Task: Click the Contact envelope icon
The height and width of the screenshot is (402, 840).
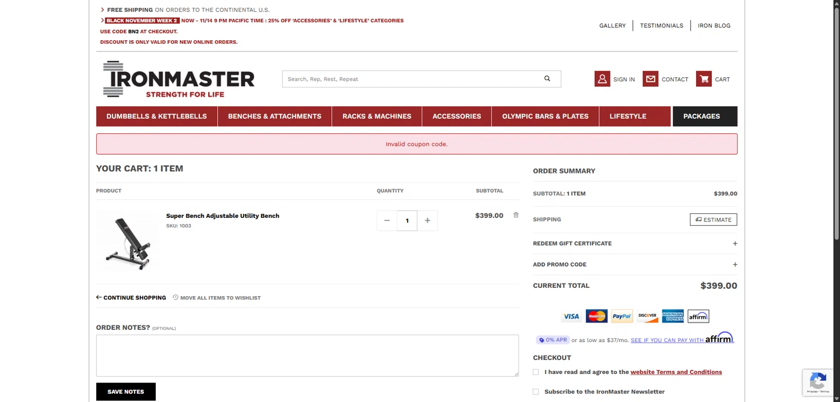Action: point(651,79)
